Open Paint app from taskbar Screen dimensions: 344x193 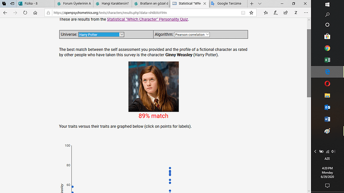[328, 131]
